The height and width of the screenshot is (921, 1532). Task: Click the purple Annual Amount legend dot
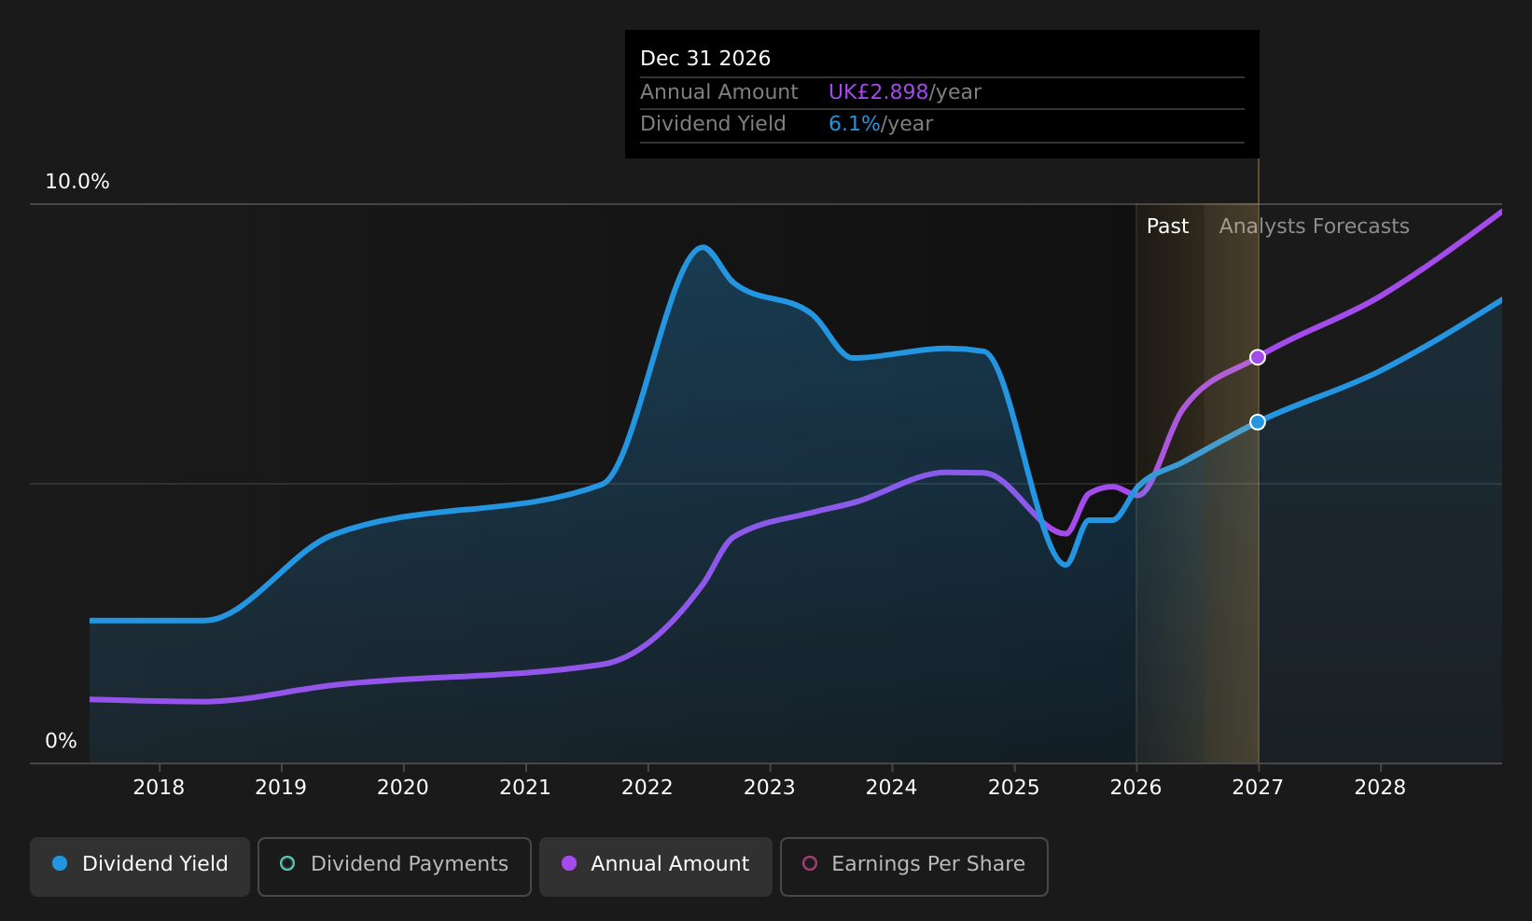point(569,863)
